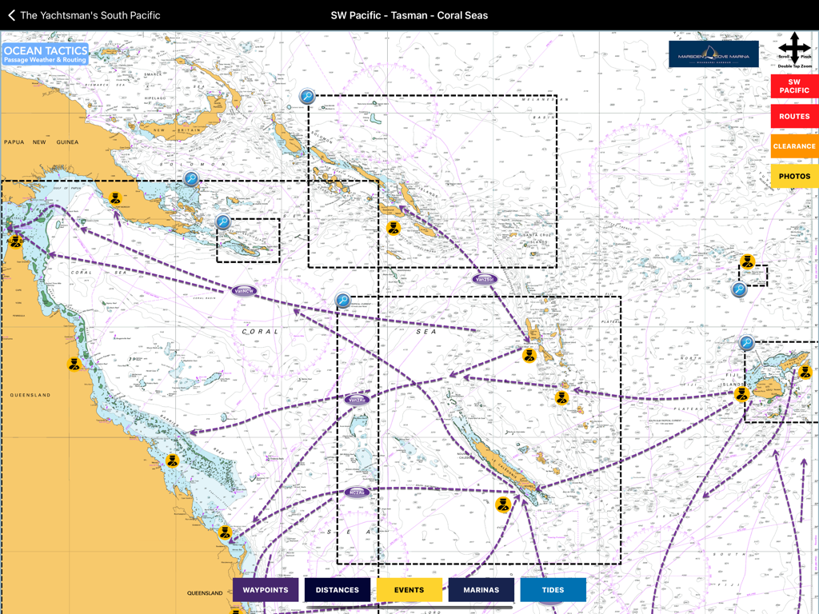Open the Clearance orange button
This screenshot has width=819, height=614.
click(794, 146)
